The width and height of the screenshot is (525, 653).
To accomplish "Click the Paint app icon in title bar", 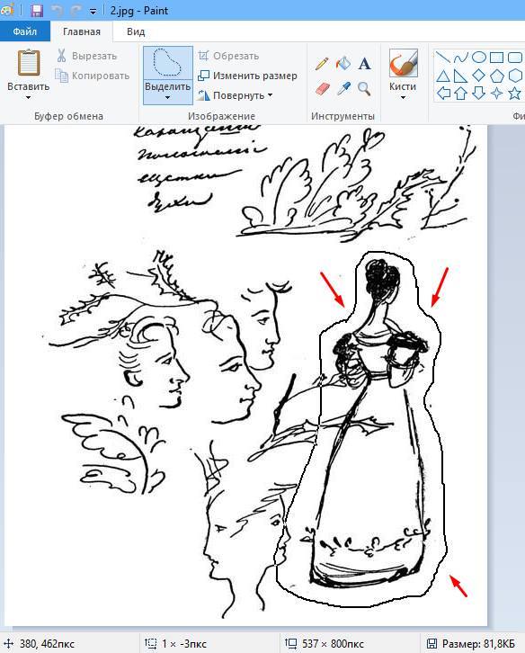I will [x=6, y=10].
